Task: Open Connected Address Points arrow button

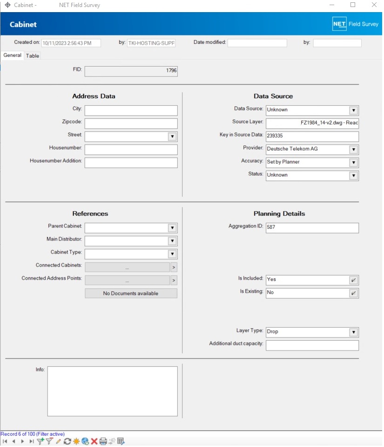Action: tap(174, 280)
